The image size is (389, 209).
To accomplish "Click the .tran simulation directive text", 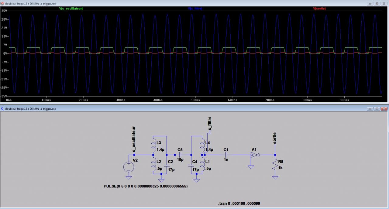I will coord(239,203).
